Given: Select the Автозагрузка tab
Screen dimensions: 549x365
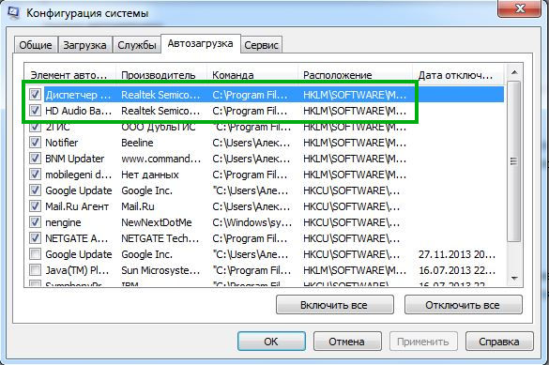Looking at the screenshot, I should 200,43.
